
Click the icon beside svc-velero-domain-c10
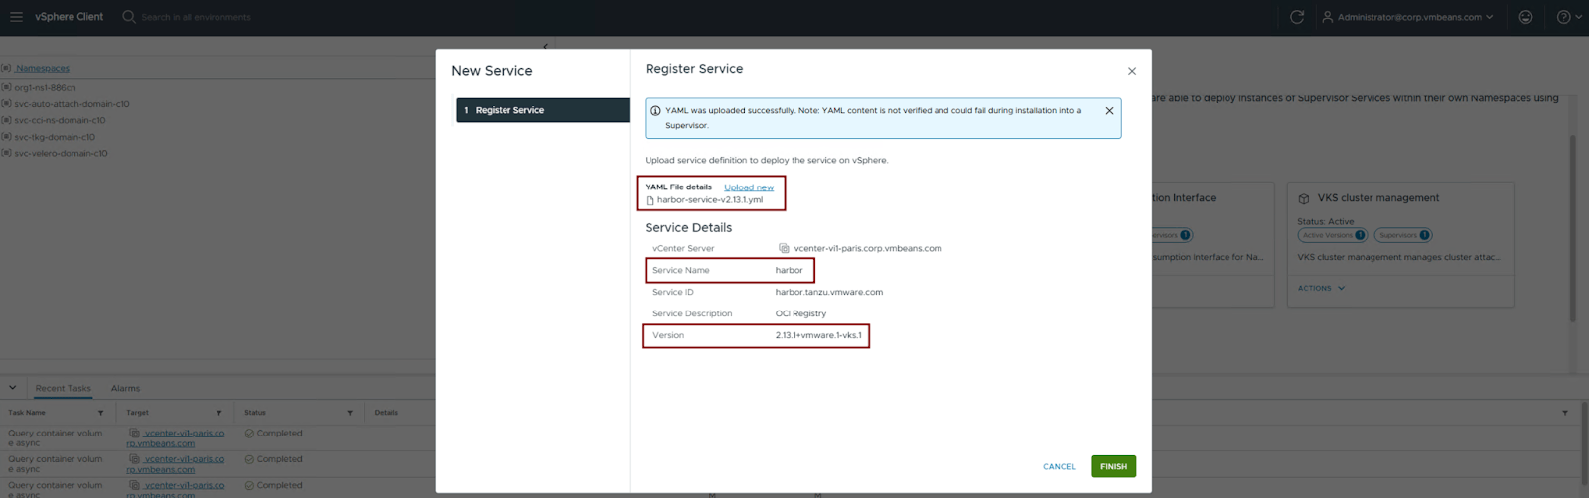6,153
